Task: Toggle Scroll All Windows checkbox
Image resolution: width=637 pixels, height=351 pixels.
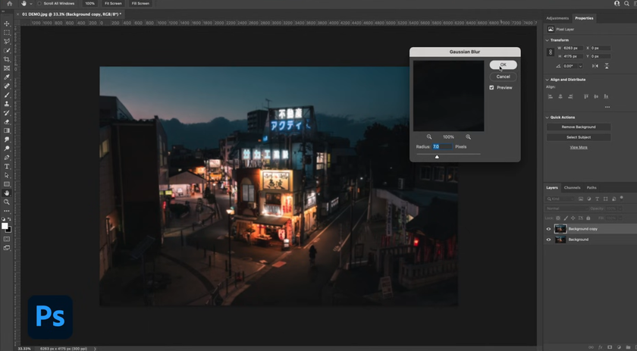Action: coord(39,3)
